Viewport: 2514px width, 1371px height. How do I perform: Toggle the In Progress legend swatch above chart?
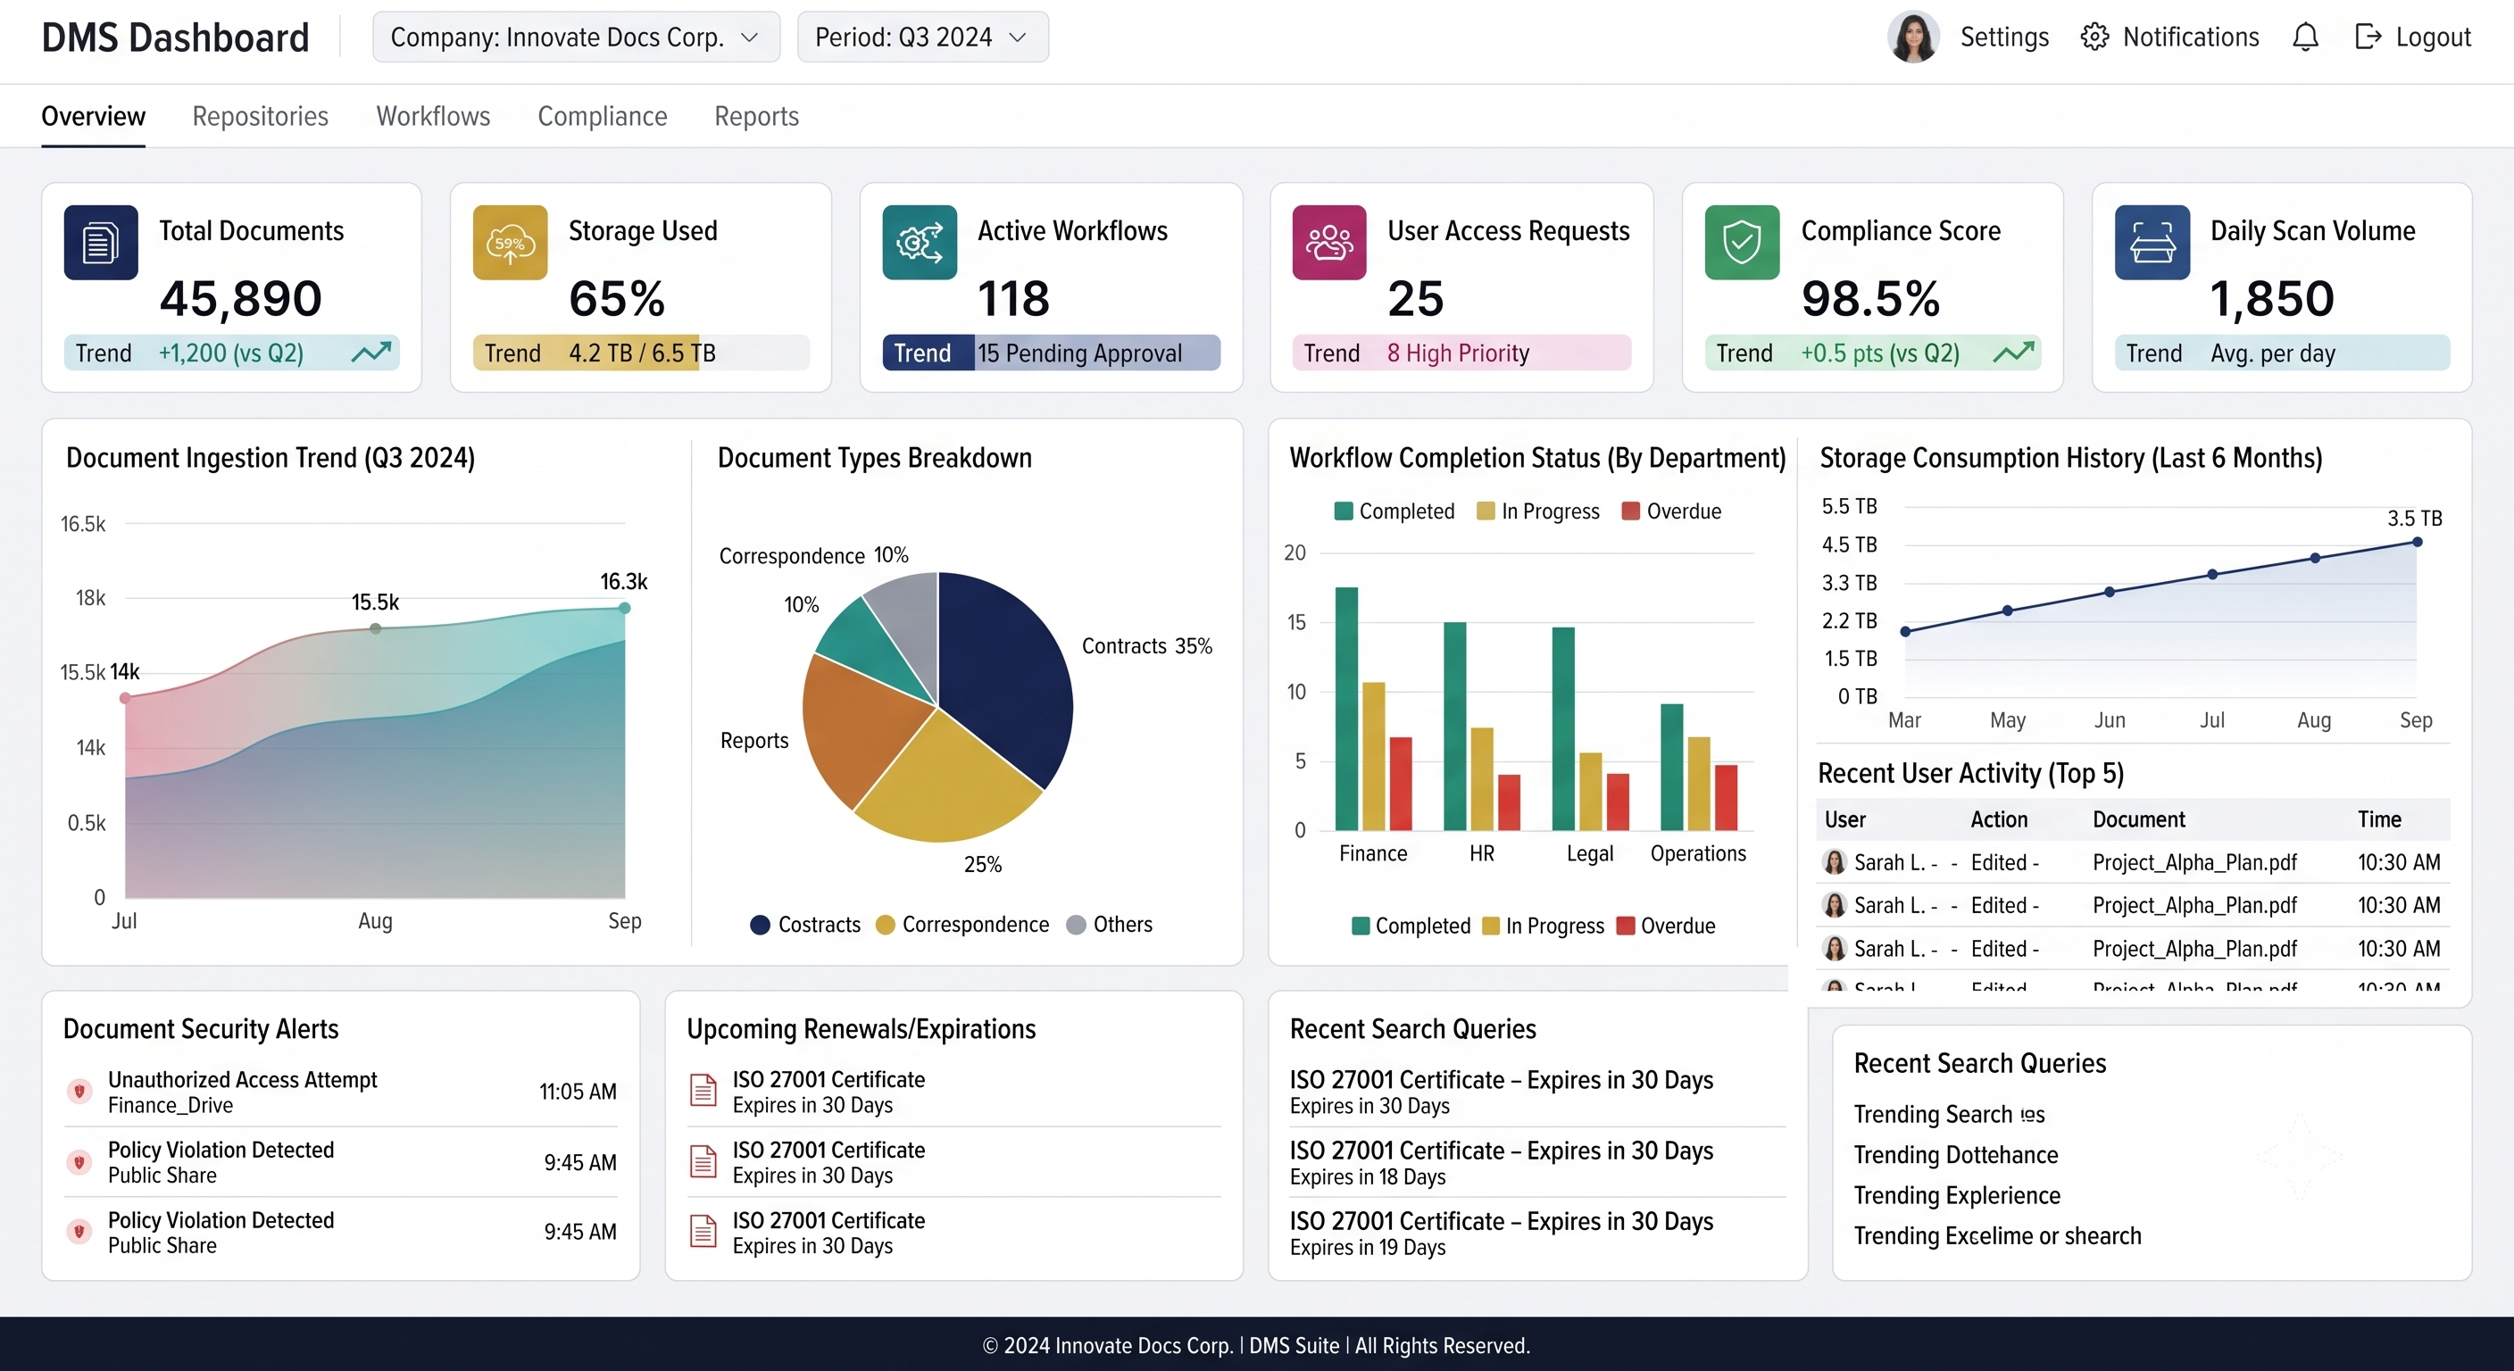[x=1486, y=511]
